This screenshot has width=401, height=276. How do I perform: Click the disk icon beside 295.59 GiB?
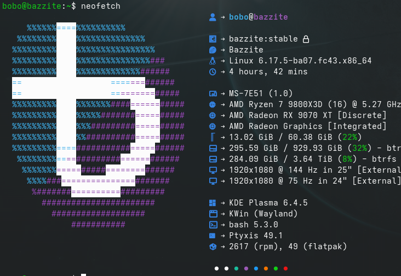(x=213, y=148)
